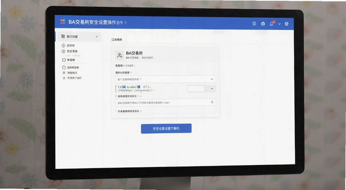Expand the chevron beside the notification bell
This screenshot has width=346, height=190.
tap(279, 24)
